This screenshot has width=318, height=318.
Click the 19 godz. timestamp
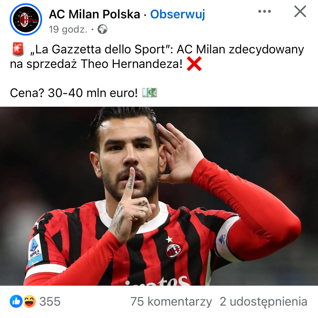[x=68, y=29]
